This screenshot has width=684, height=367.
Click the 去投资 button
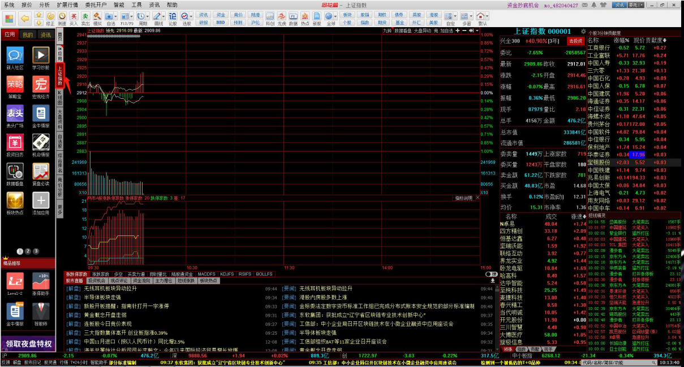tap(575, 41)
